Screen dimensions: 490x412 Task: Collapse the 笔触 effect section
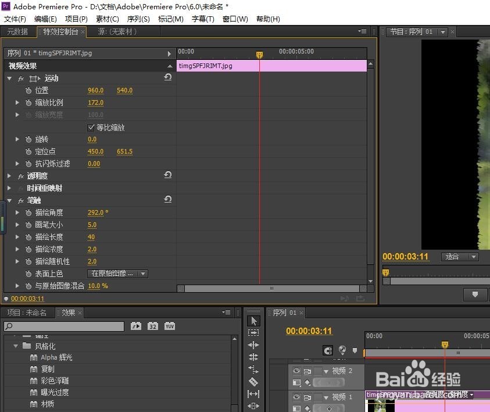pyautogui.click(x=9, y=201)
